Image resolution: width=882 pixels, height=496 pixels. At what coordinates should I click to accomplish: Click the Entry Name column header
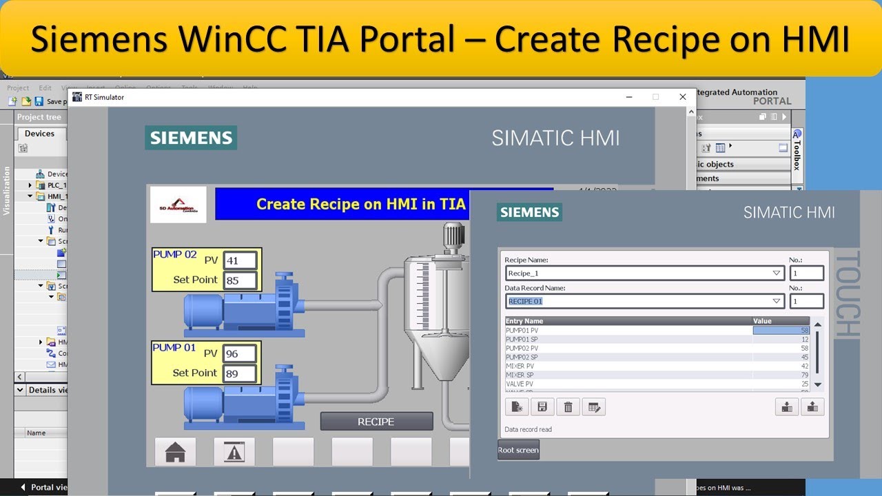pyautogui.click(x=628, y=321)
